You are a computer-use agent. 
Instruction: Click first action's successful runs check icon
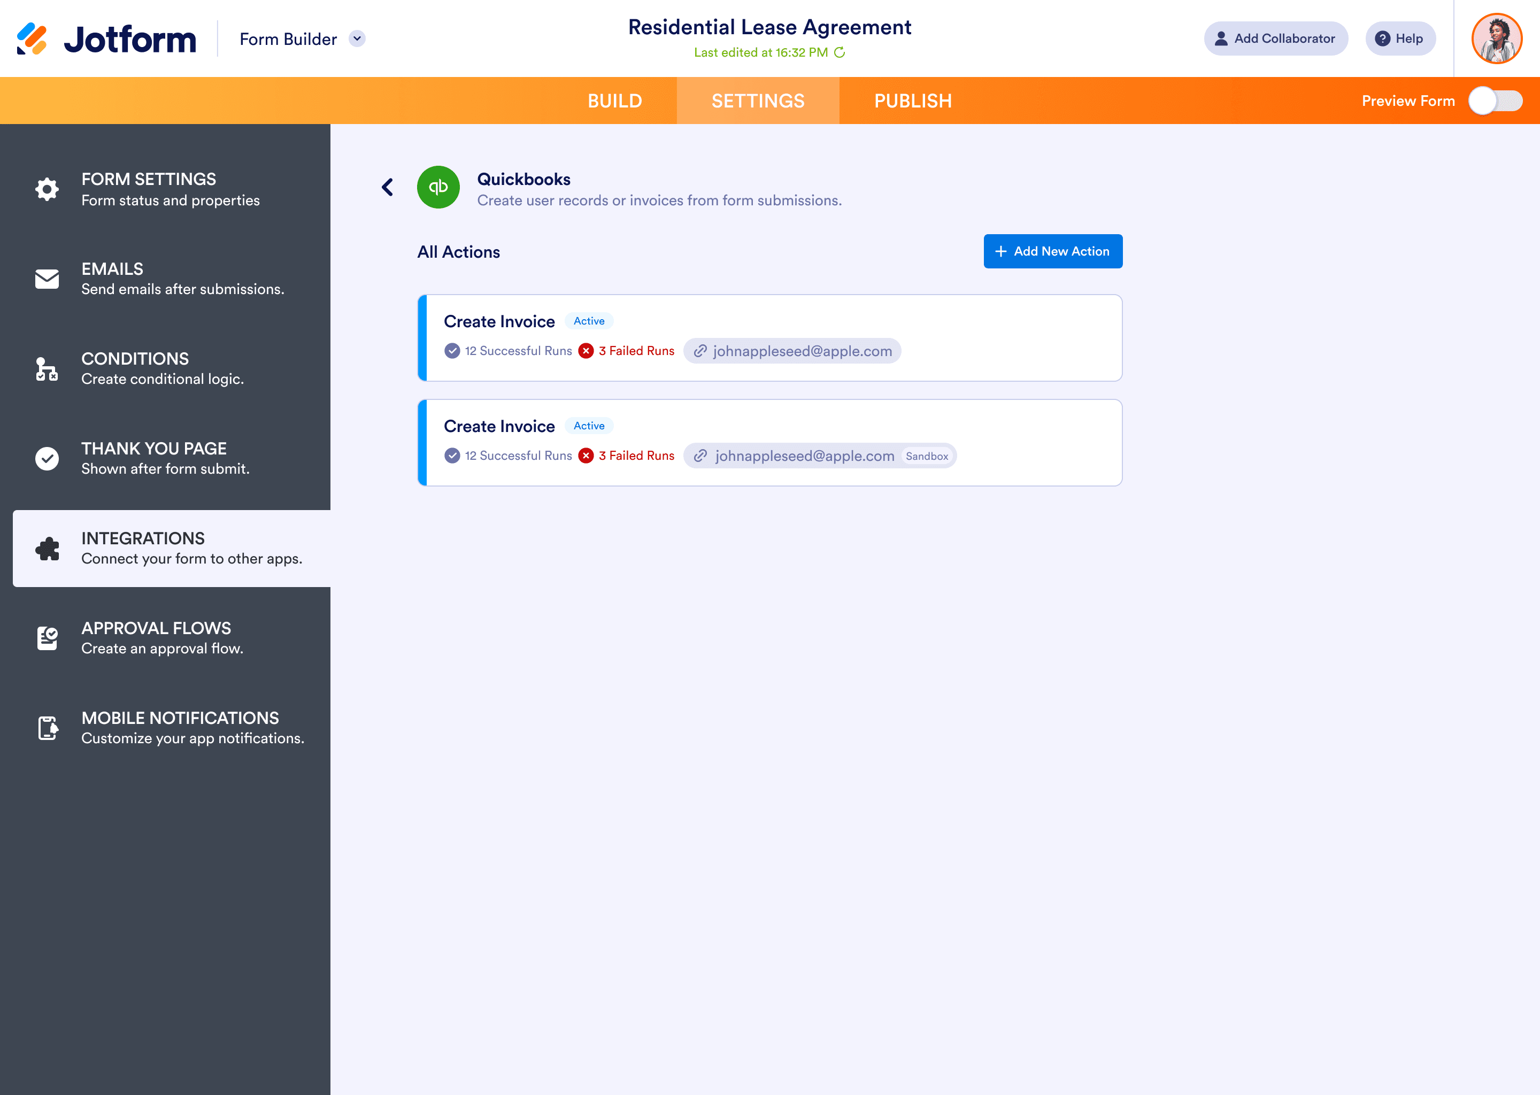pyautogui.click(x=452, y=351)
